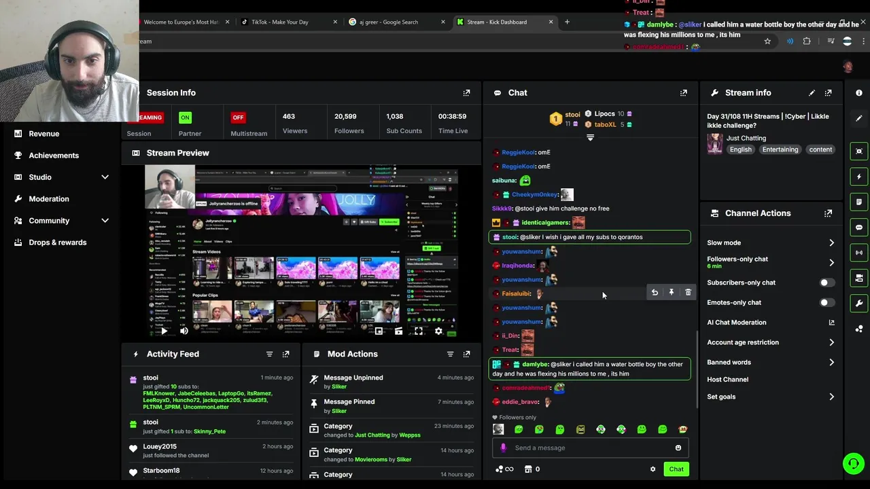
Task: Open Achievements in left sidebar
Action: click(x=54, y=156)
